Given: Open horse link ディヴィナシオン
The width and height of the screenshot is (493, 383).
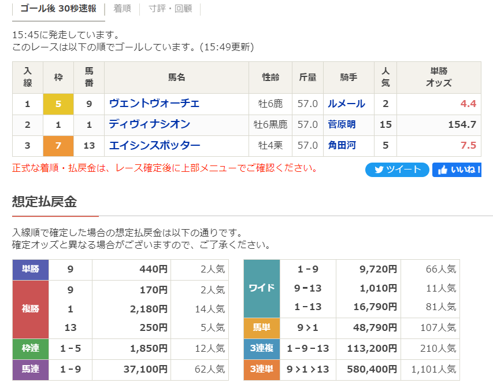Looking at the screenshot, I should 150,124.
